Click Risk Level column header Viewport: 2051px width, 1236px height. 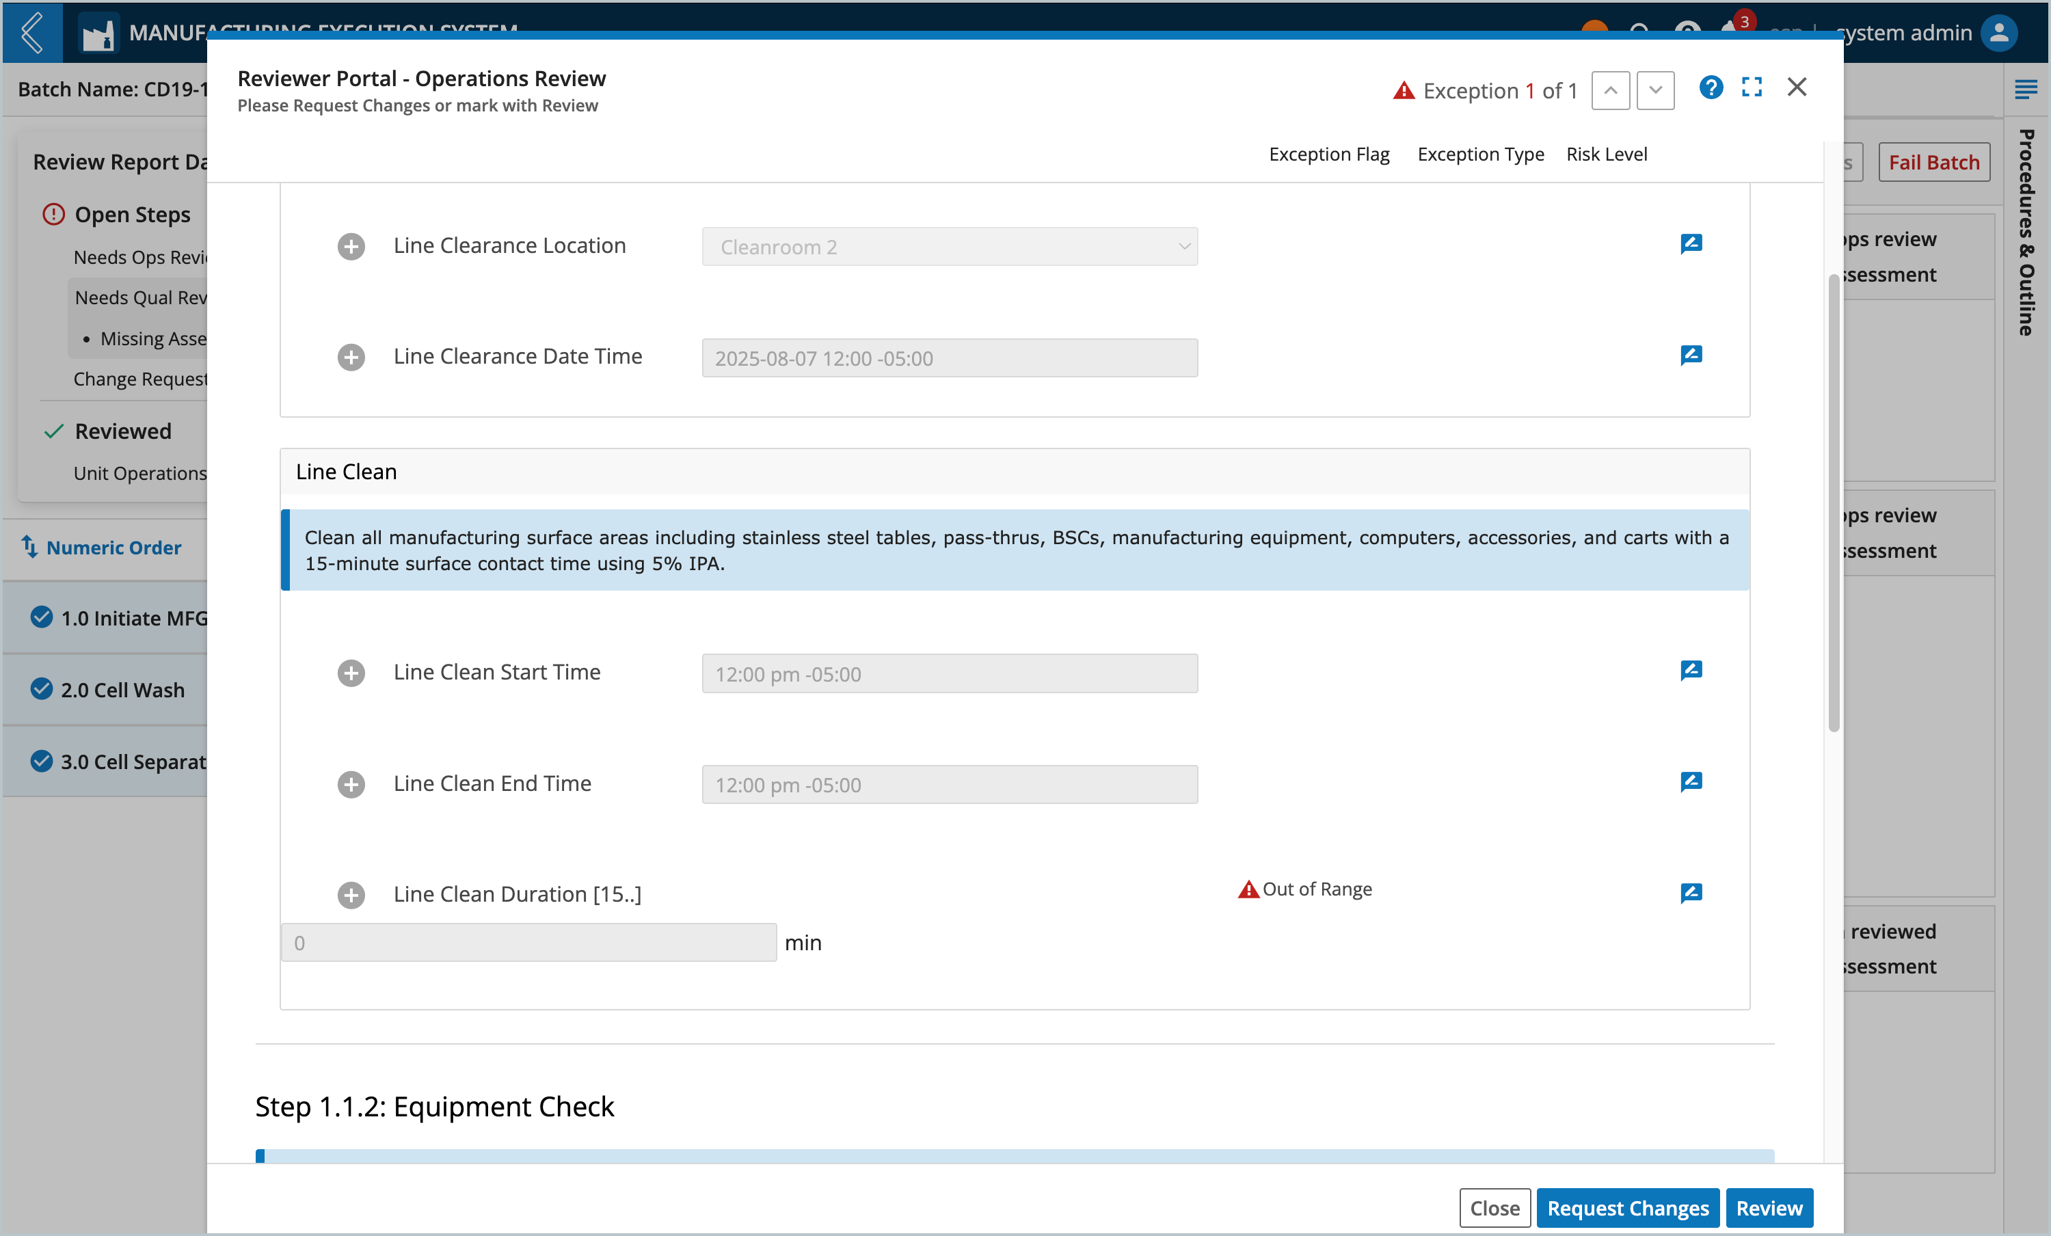[1607, 154]
